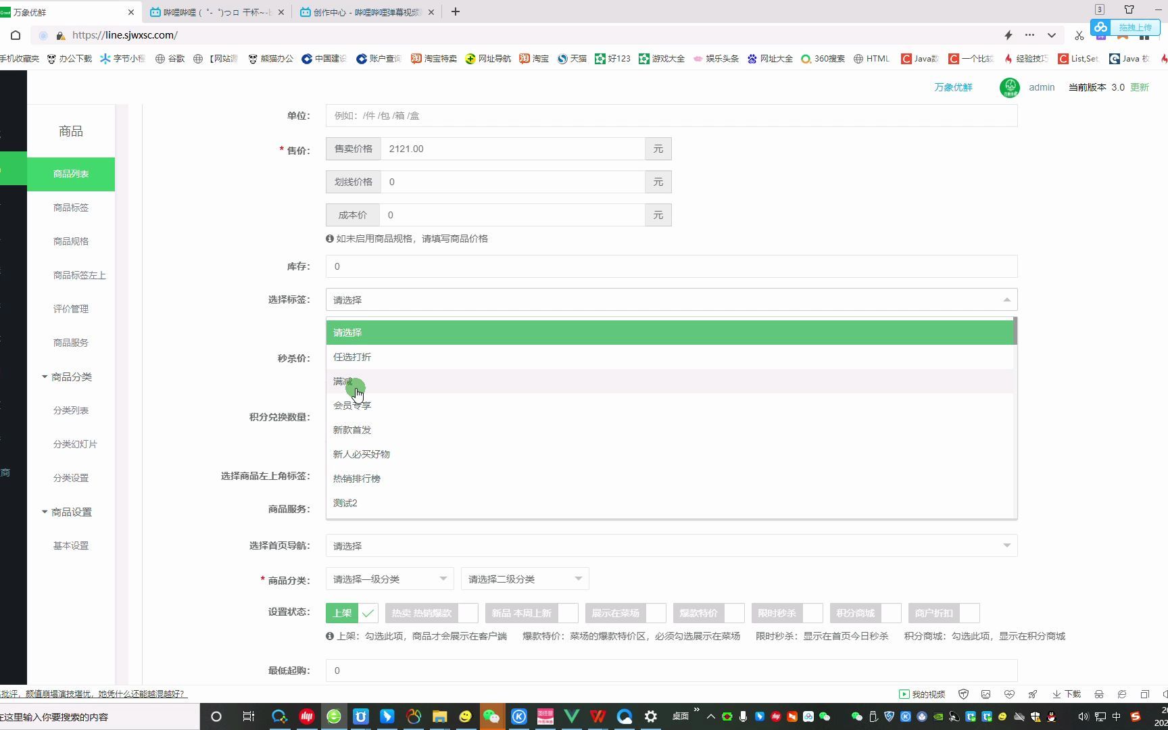Select 新人必买好物 tag option
1168x730 pixels.
coord(670,454)
